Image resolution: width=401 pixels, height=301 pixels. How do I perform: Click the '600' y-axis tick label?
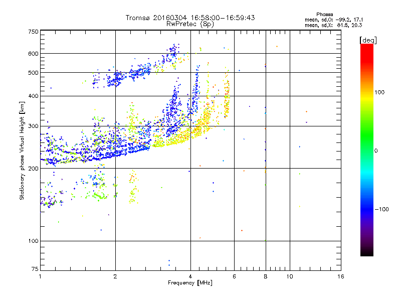33,54
